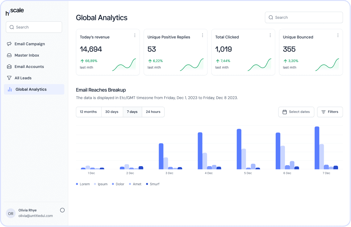Click the tallest Lorem bar on 7 Dec
This screenshot has width=351, height=227.
(317, 148)
